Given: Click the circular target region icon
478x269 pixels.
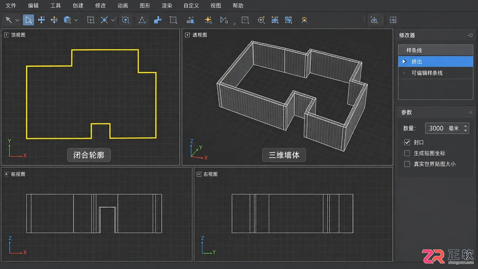Looking at the screenshot, I should point(125,20).
